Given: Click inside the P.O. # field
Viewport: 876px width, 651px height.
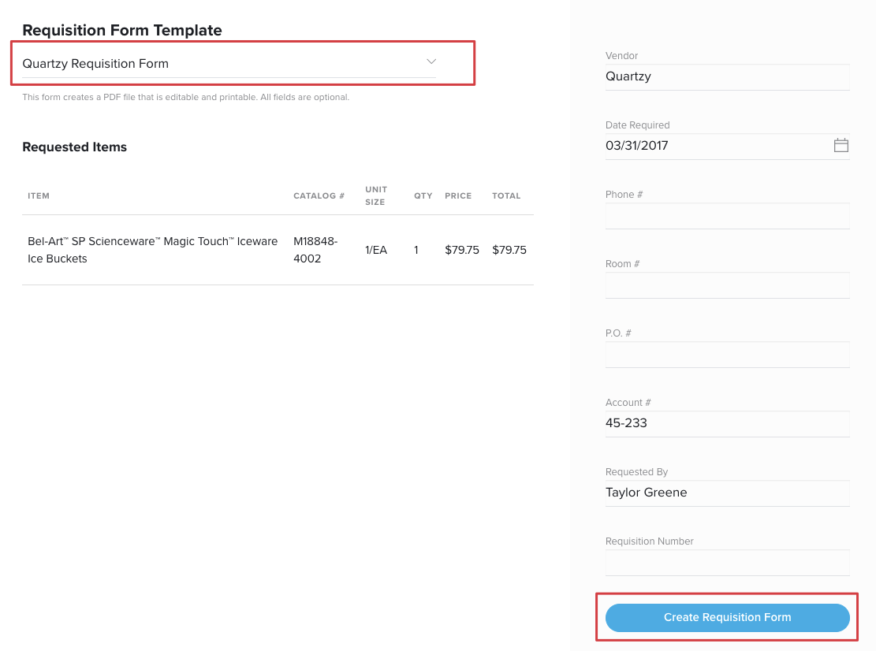Looking at the screenshot, I should point(727,355).
